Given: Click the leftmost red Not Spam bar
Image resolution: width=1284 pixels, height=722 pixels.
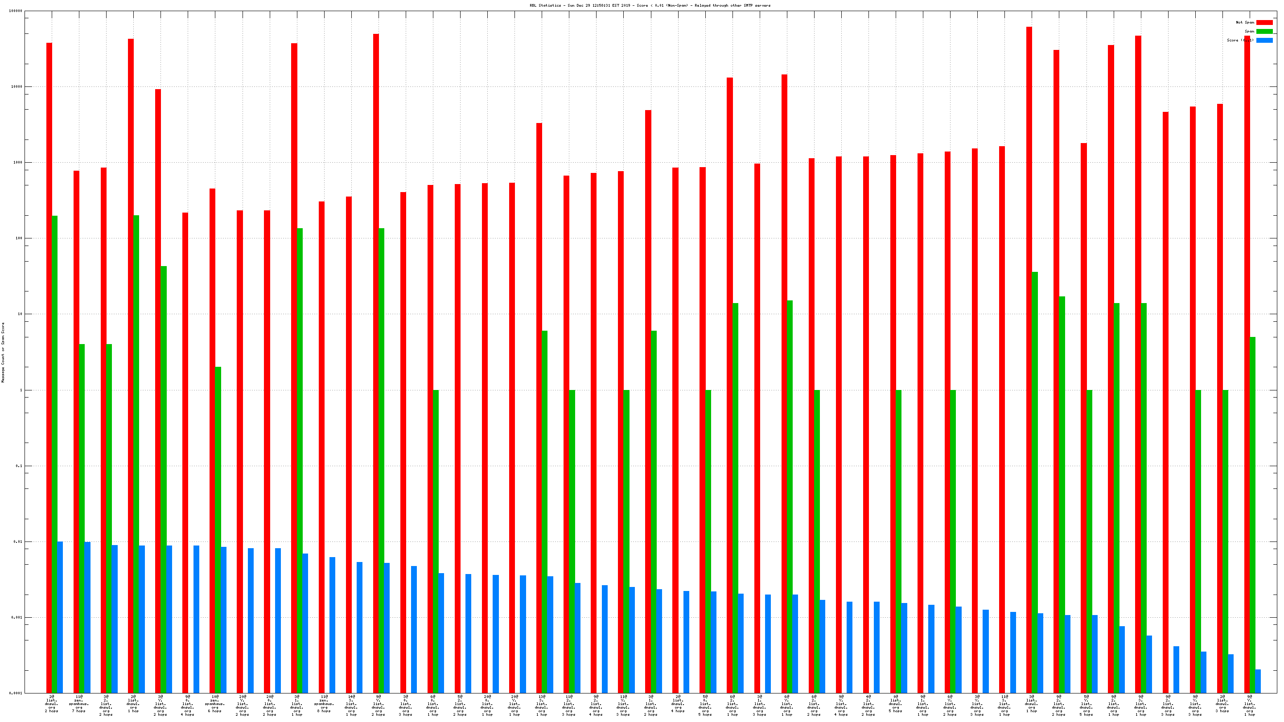Looking at the screenshot, I should (49, 349).
